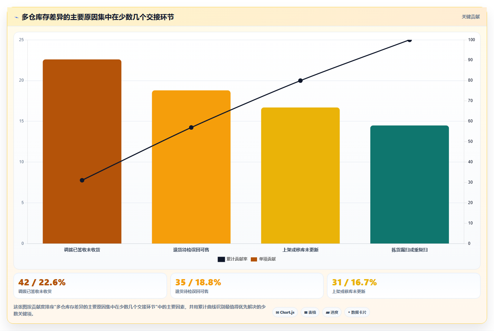Click the cumulative line point at 100
Viewport: 494px width, 331px height.
click(x=409, y=40)
